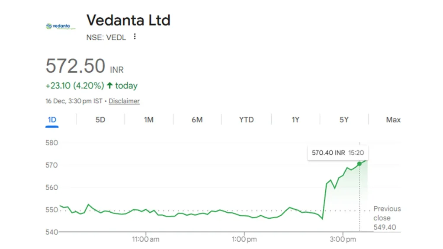This screenshot has height=249, width=443.
Task: Click the green dot marker on the chart
Action: 360,164
